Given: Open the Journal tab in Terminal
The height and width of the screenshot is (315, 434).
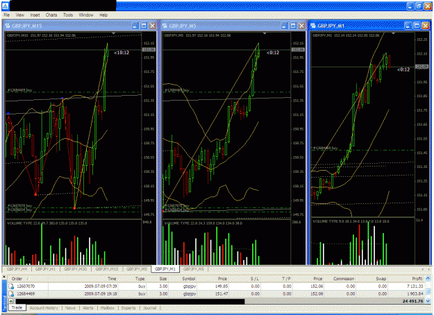Looking at the screenshot, I should [x=150, y=308].
